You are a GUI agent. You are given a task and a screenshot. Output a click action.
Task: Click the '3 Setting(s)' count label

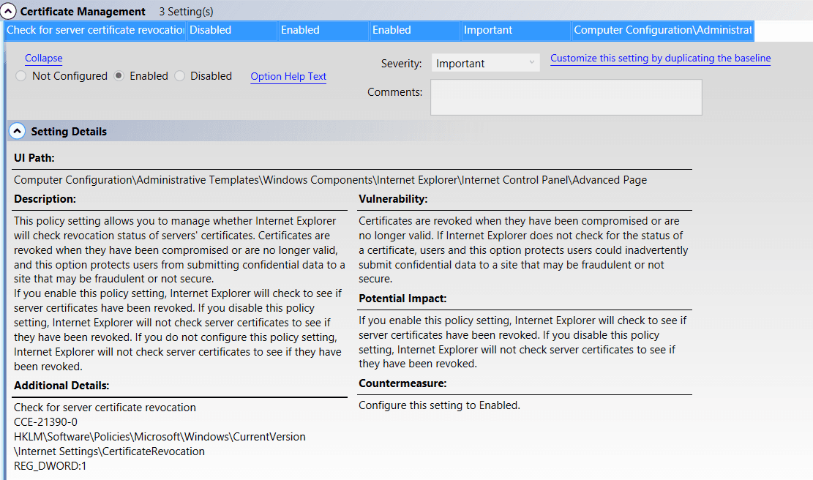point(186,12)
